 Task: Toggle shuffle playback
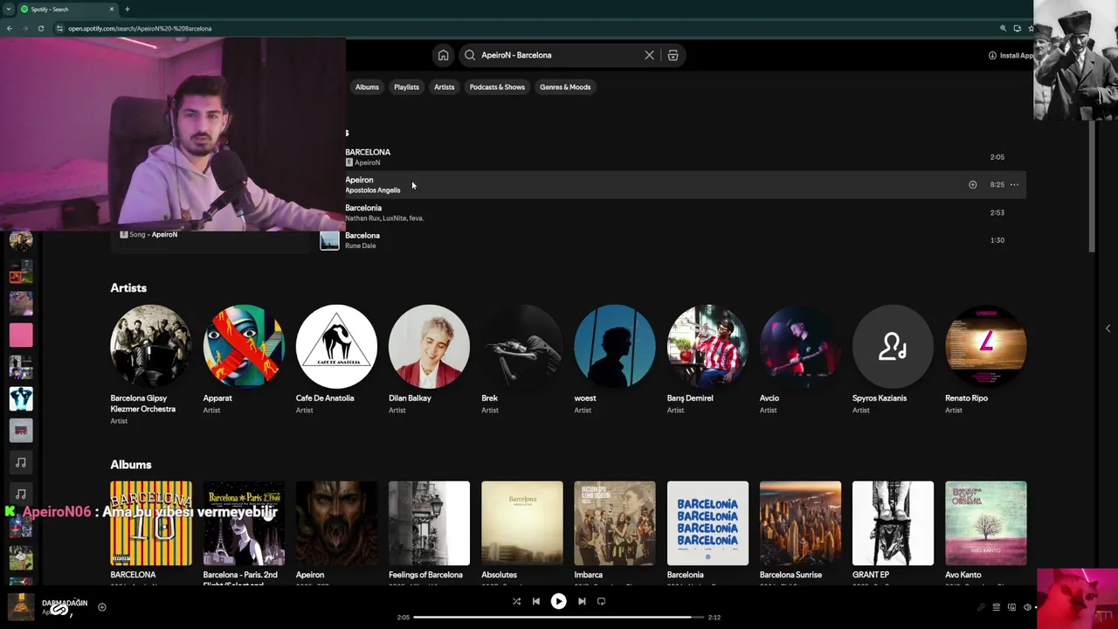click(516, 601)
